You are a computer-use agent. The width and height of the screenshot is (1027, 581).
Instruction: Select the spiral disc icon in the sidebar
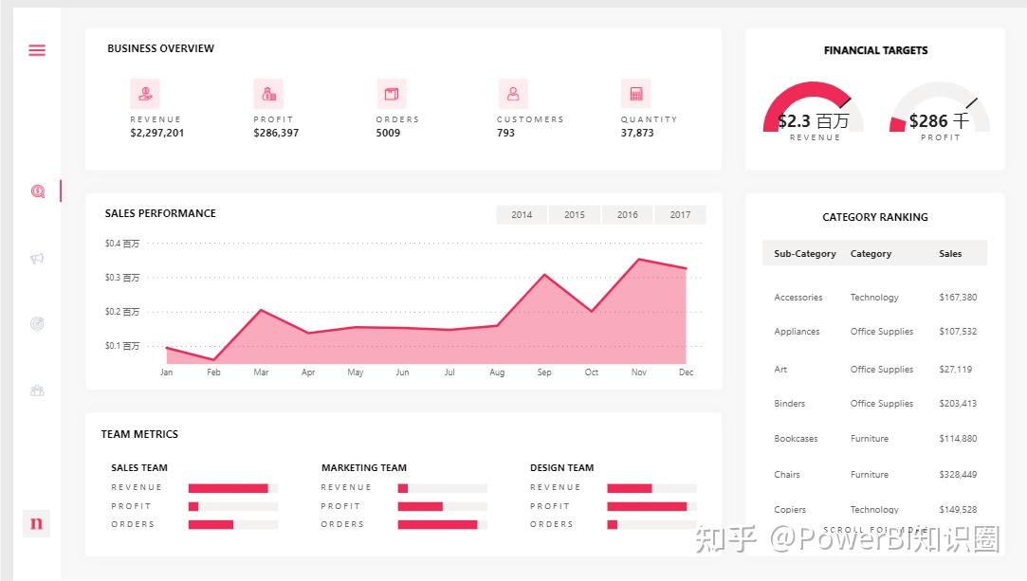tap(37, 323)
